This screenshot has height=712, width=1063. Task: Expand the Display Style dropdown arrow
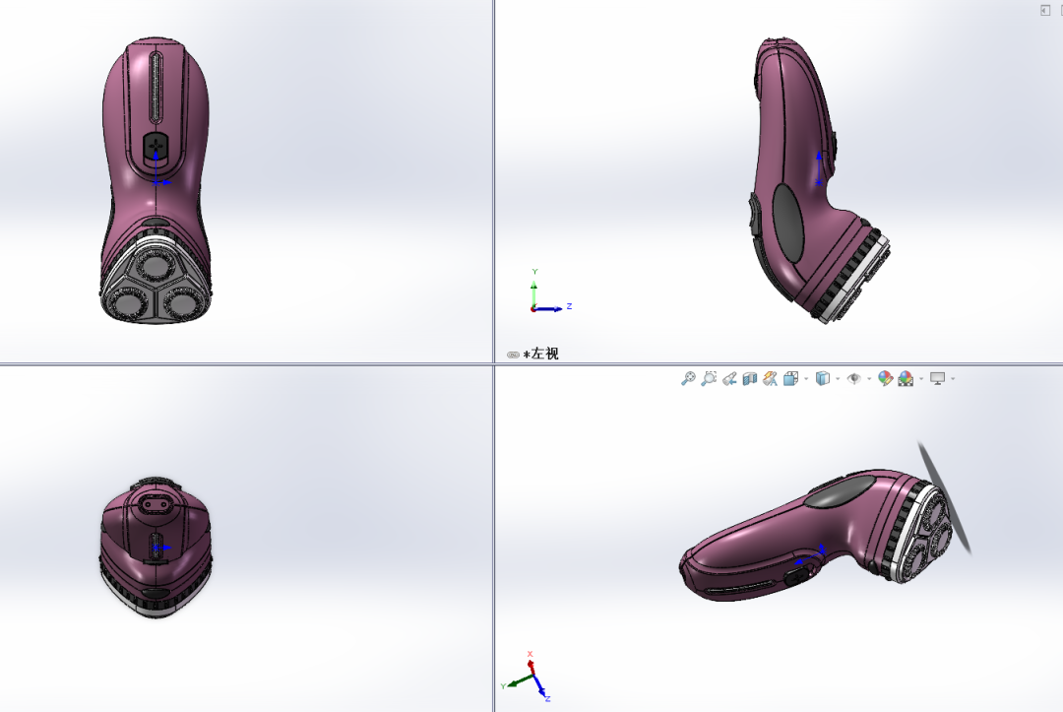click(x=838, y=379)
